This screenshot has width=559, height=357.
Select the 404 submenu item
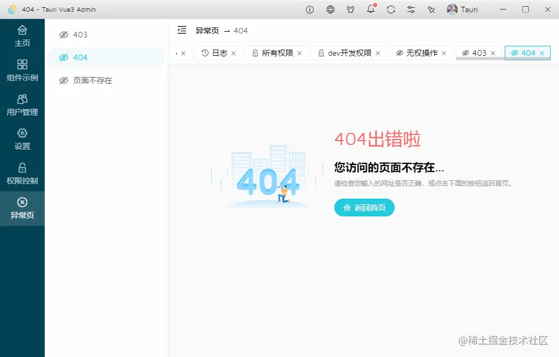click(106, 57)
